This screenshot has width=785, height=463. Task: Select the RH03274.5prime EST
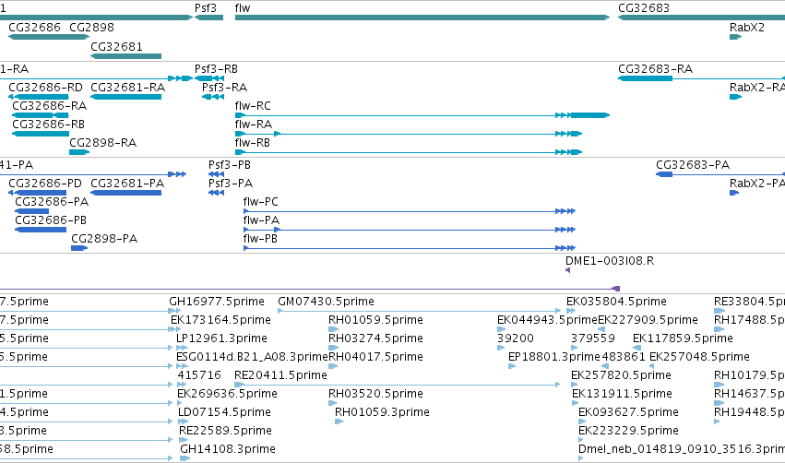tap(333, 348)
